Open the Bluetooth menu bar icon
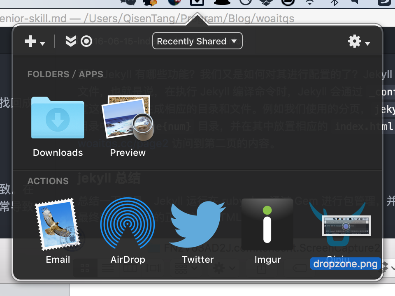The image size is (395, 296). pos(335,2)
